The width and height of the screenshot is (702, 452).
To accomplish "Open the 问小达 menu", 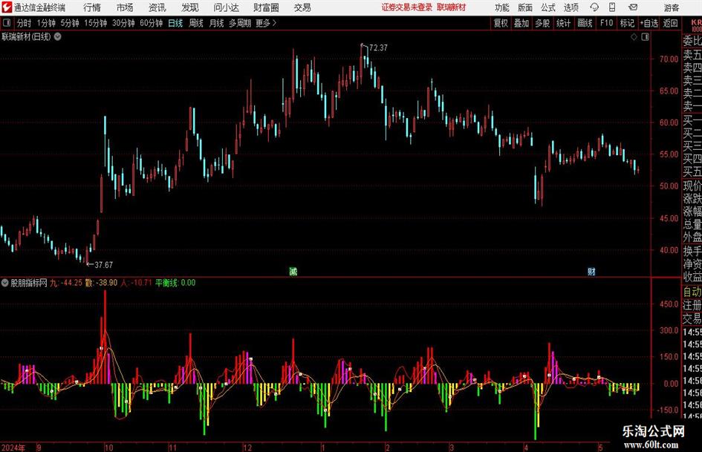I will click(x=226, y=7).
